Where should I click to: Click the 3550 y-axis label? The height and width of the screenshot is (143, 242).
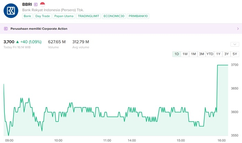pos(235,135)
